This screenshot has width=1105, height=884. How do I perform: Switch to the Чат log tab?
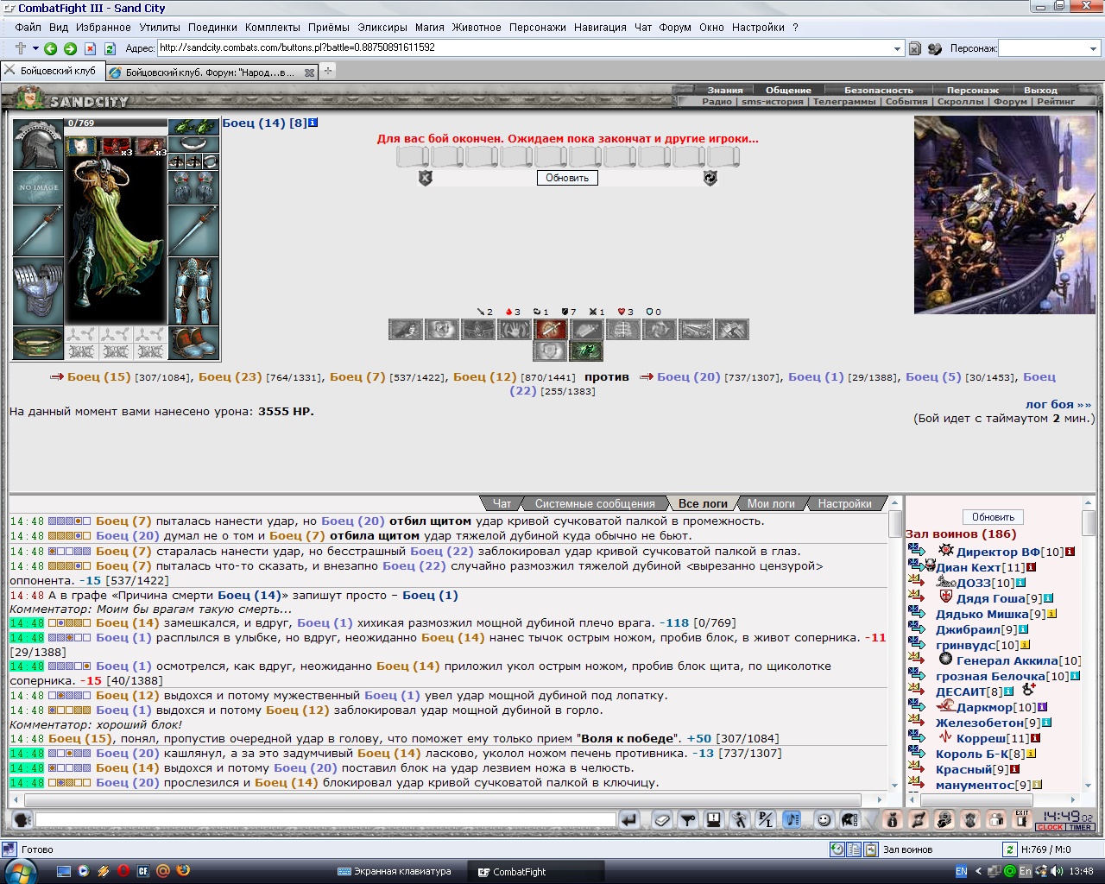(x=502, y=503)
